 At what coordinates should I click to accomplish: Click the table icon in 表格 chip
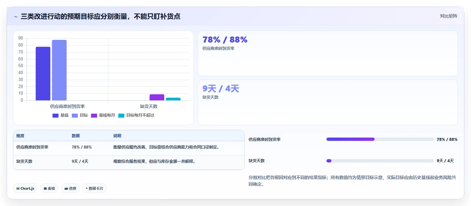click(45, 188)
